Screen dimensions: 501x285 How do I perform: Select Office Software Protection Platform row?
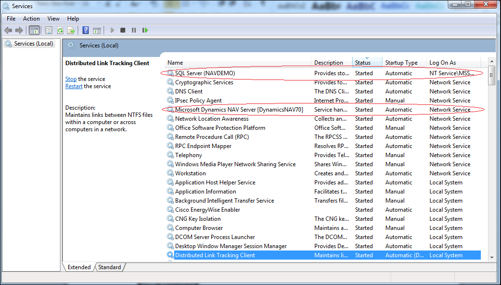point(322,127)
